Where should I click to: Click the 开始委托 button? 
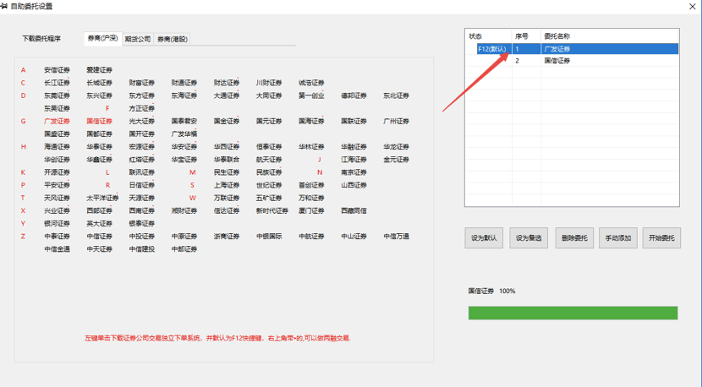click(661, 238)
